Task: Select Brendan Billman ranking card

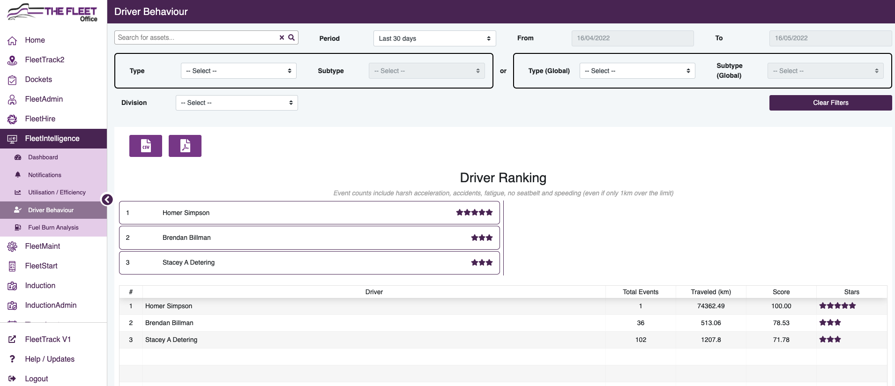Action: 309,238
